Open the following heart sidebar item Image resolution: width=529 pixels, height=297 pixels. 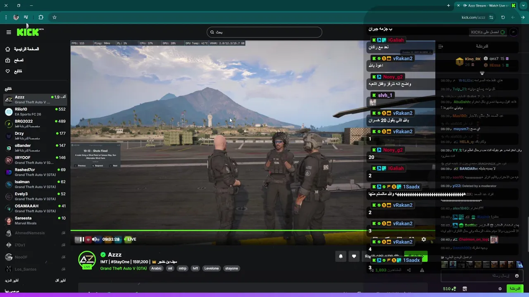13,71
